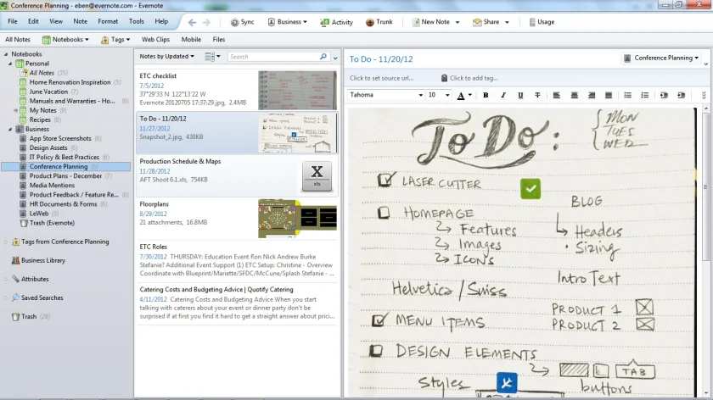Toggle the blue checkbox near Styles
Image resolution: width=713 pixels, height=400 pixels.
point(507,383)
